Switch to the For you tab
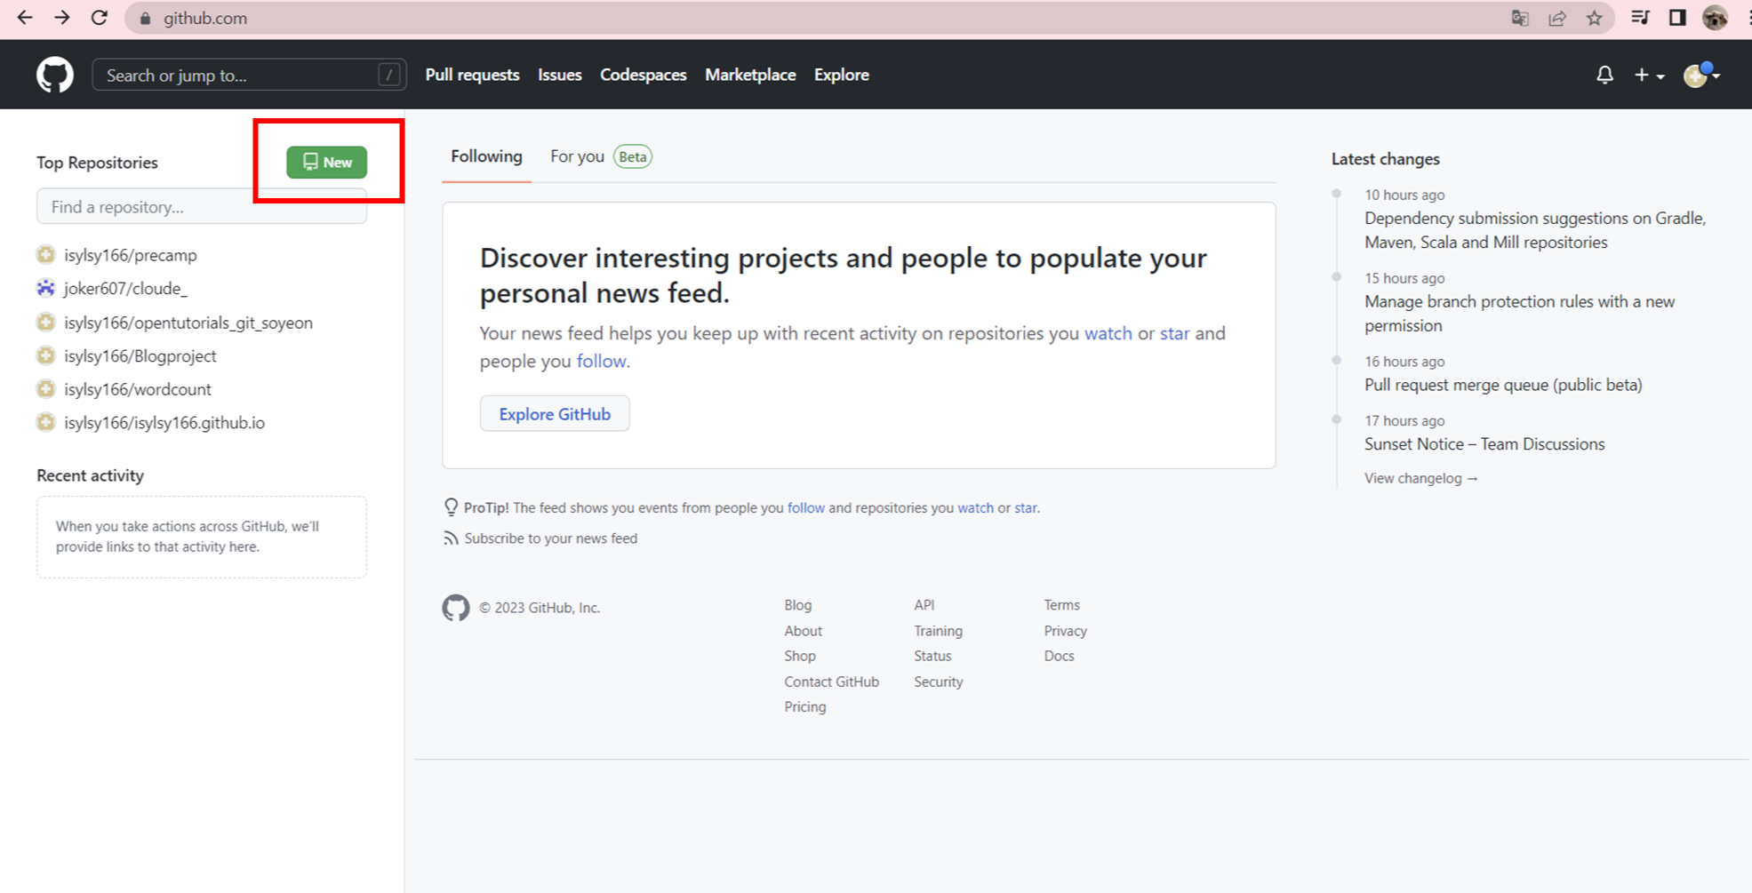 pyautogui.click(x=577, y=156)
